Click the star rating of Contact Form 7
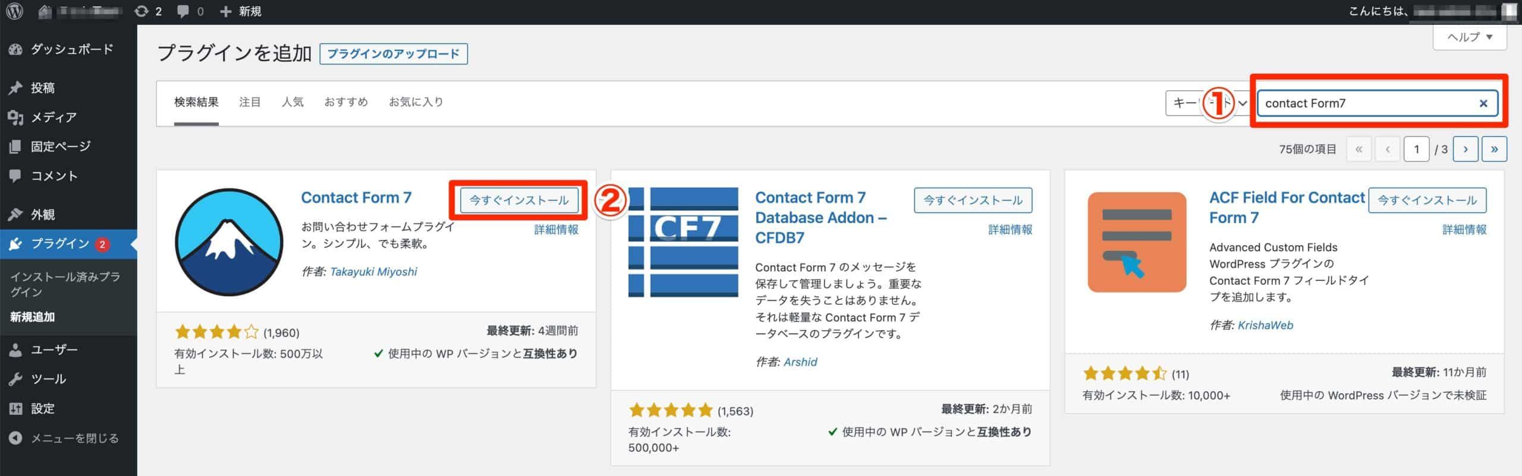The width and height of the screenshot is (1522, 476). [218, 332]
